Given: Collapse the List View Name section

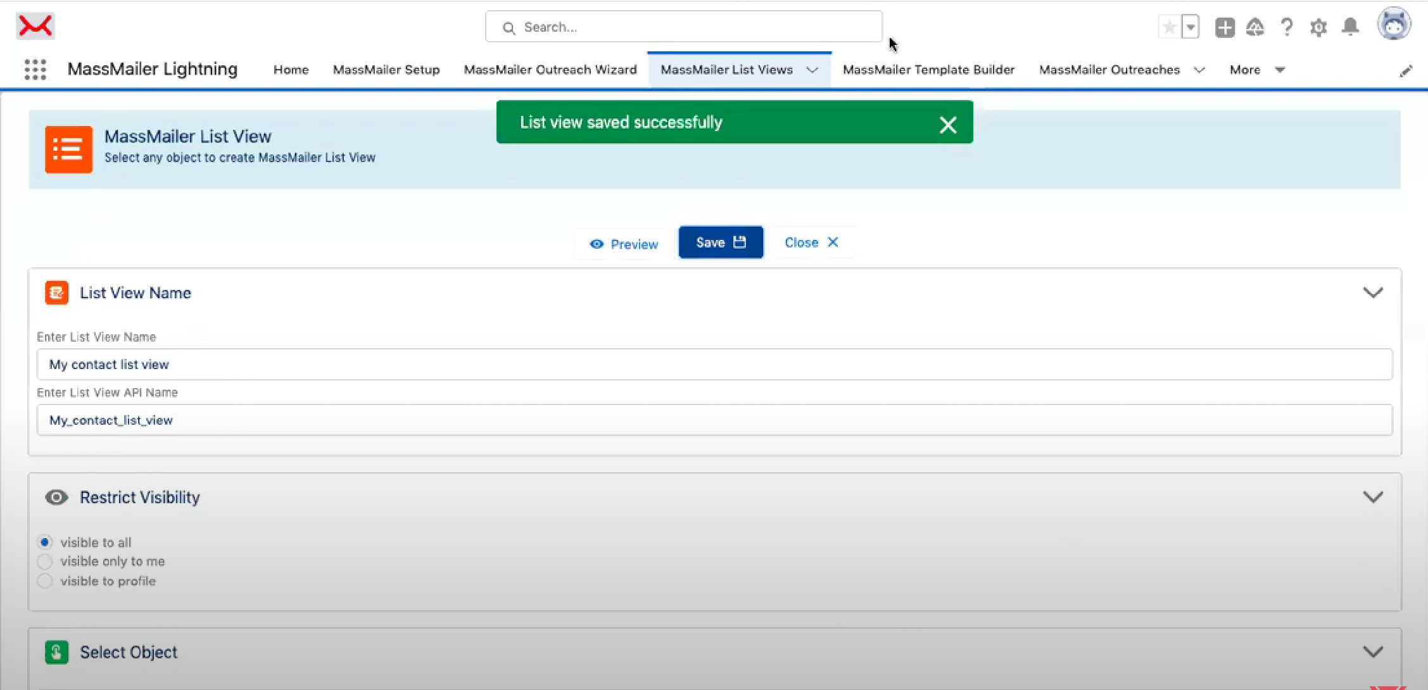Looking at the screenshot, I should click(x=1373, y=292).
